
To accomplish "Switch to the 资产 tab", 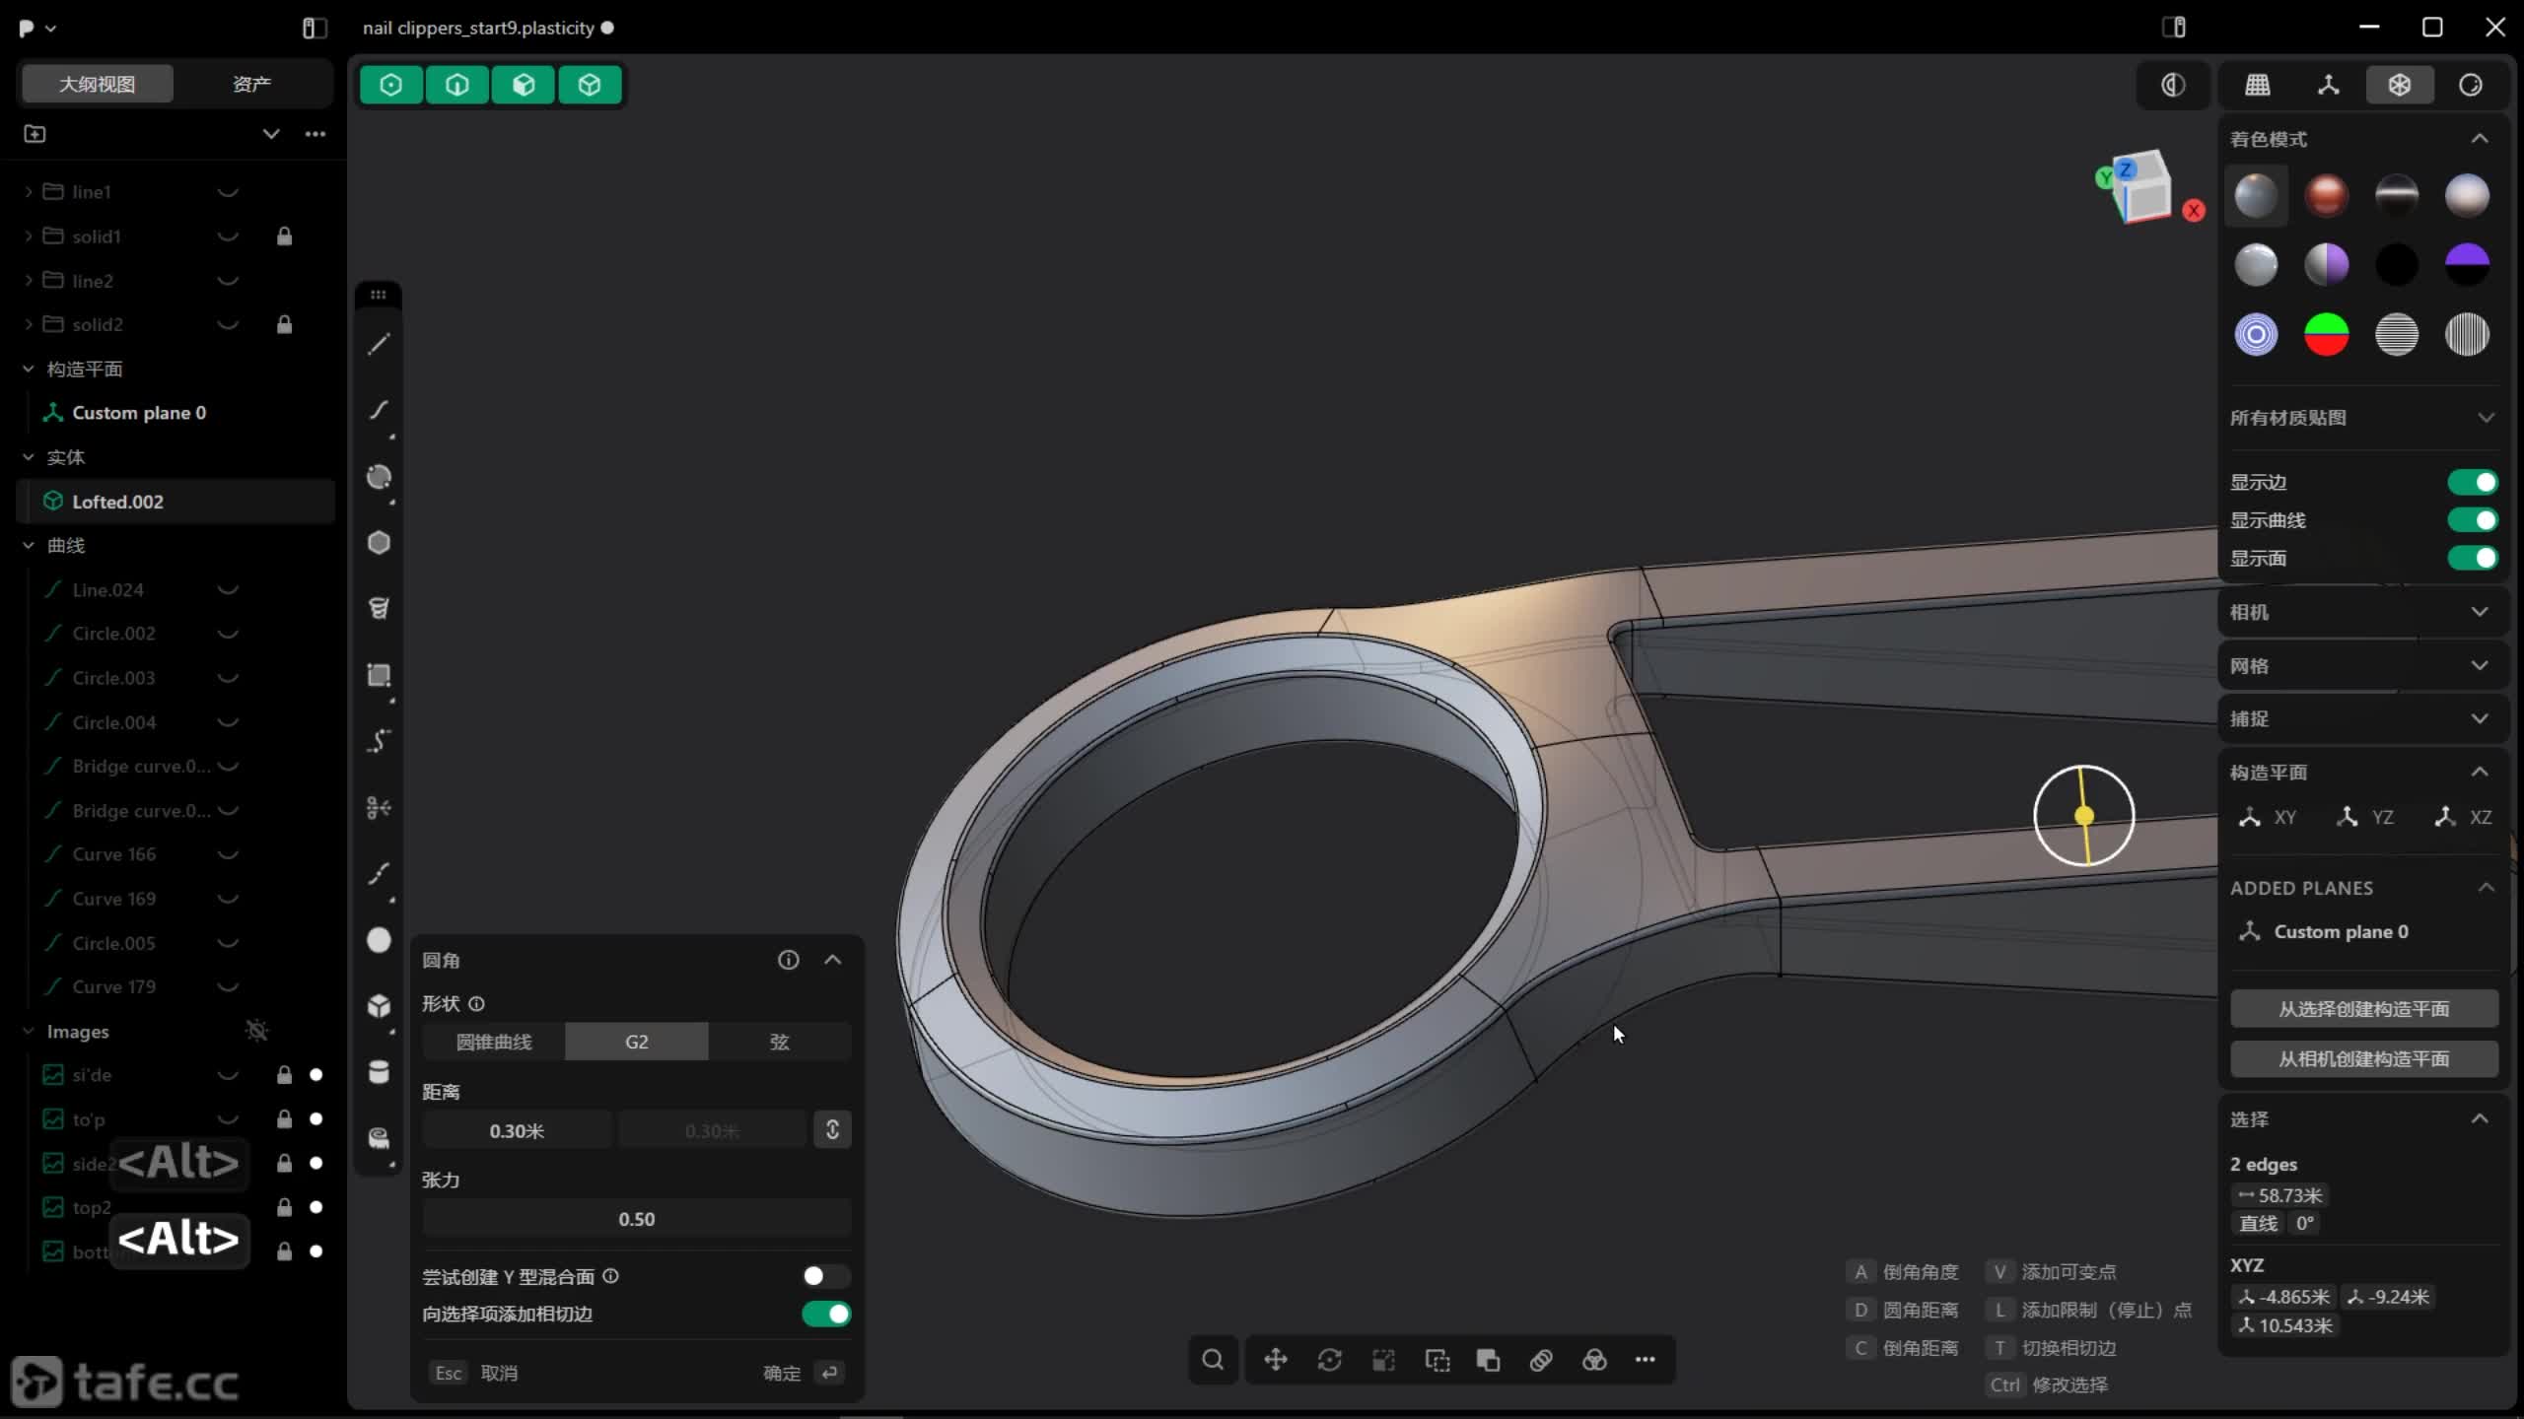I will (251, 84).
